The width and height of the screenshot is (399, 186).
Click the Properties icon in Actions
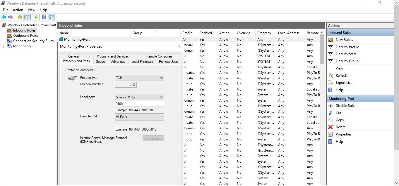330,134
